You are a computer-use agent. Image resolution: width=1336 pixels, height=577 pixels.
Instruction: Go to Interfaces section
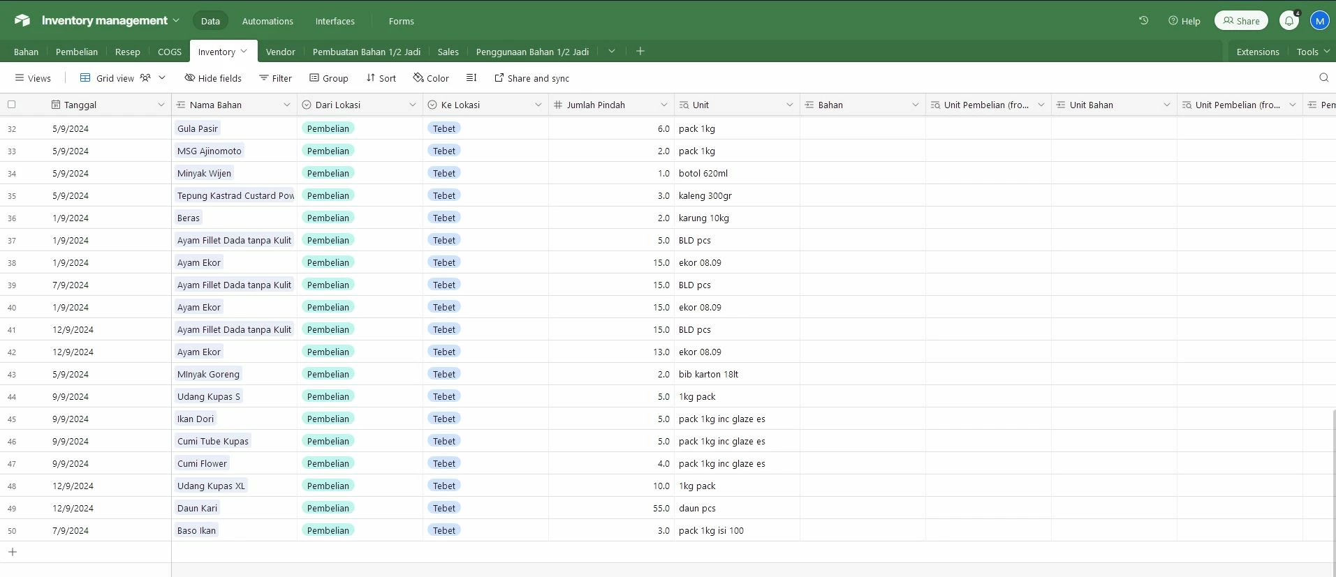tap(335, 21)
